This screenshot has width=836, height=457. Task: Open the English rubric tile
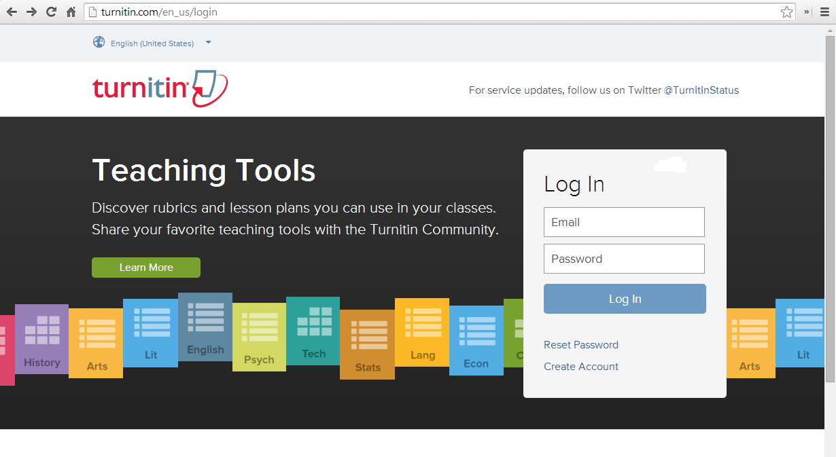click(x=205, y=327)
